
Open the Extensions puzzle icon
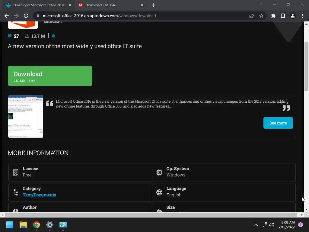coord(273,16)
